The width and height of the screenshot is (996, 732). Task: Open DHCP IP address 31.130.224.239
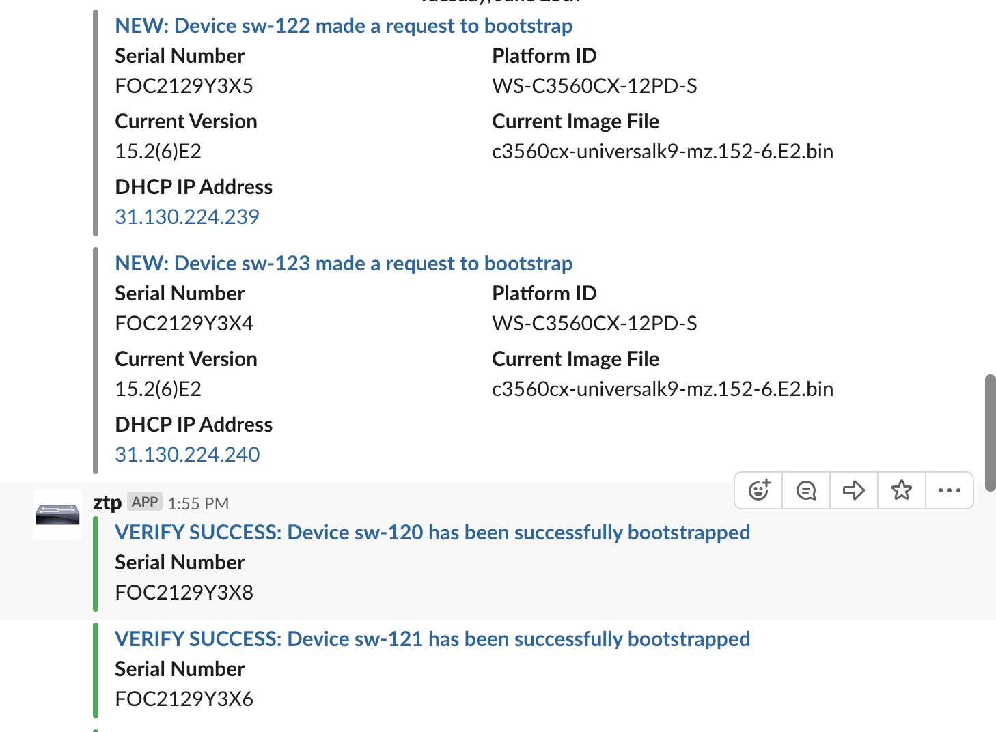coord(187,217)
